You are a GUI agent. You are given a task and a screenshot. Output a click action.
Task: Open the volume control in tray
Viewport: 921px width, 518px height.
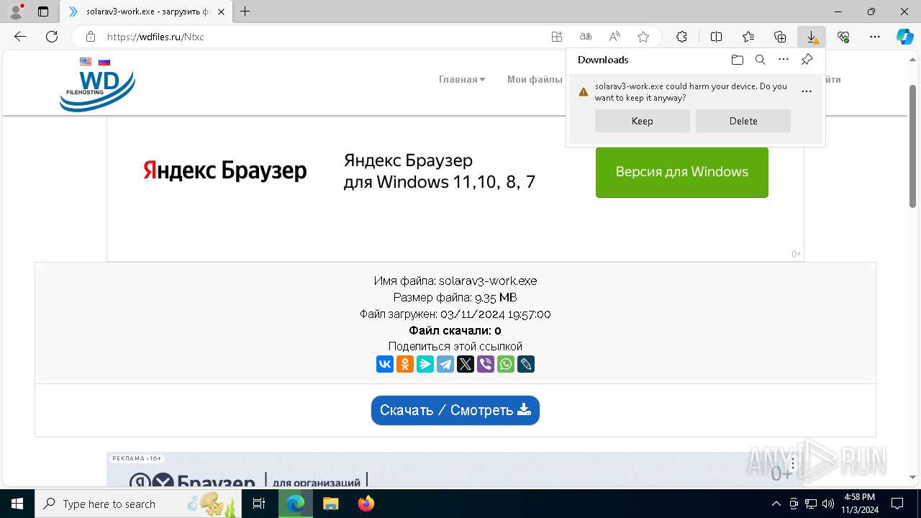point(828,504)
